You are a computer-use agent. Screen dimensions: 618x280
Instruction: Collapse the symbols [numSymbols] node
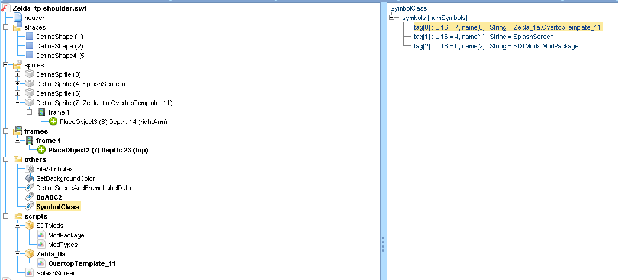coord(392,18)
